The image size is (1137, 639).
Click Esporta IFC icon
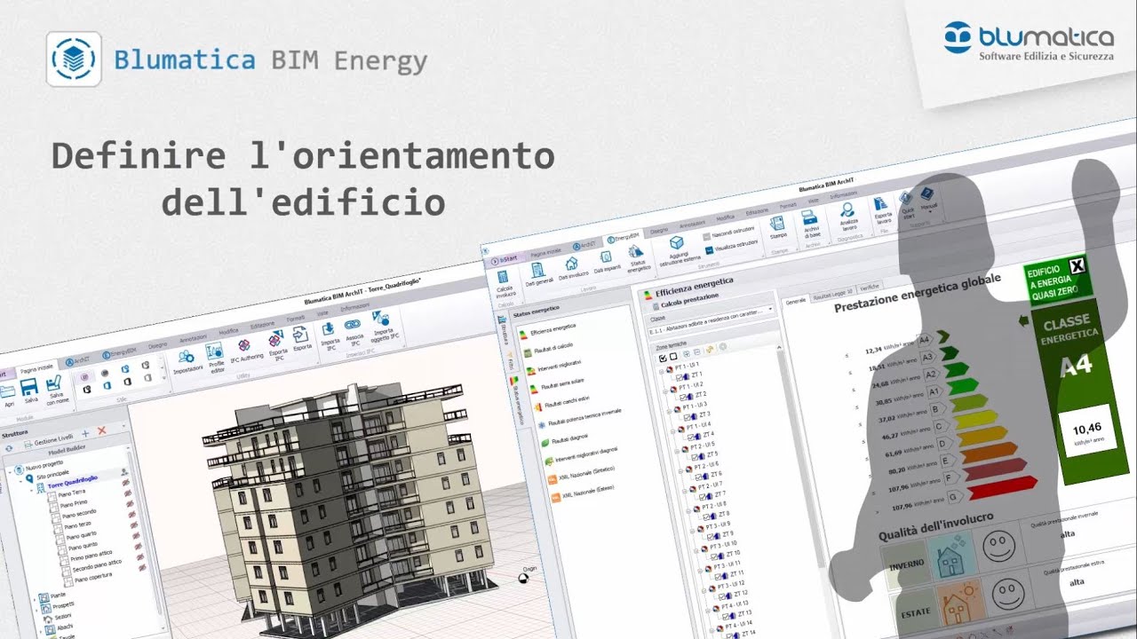coord(275,338)
